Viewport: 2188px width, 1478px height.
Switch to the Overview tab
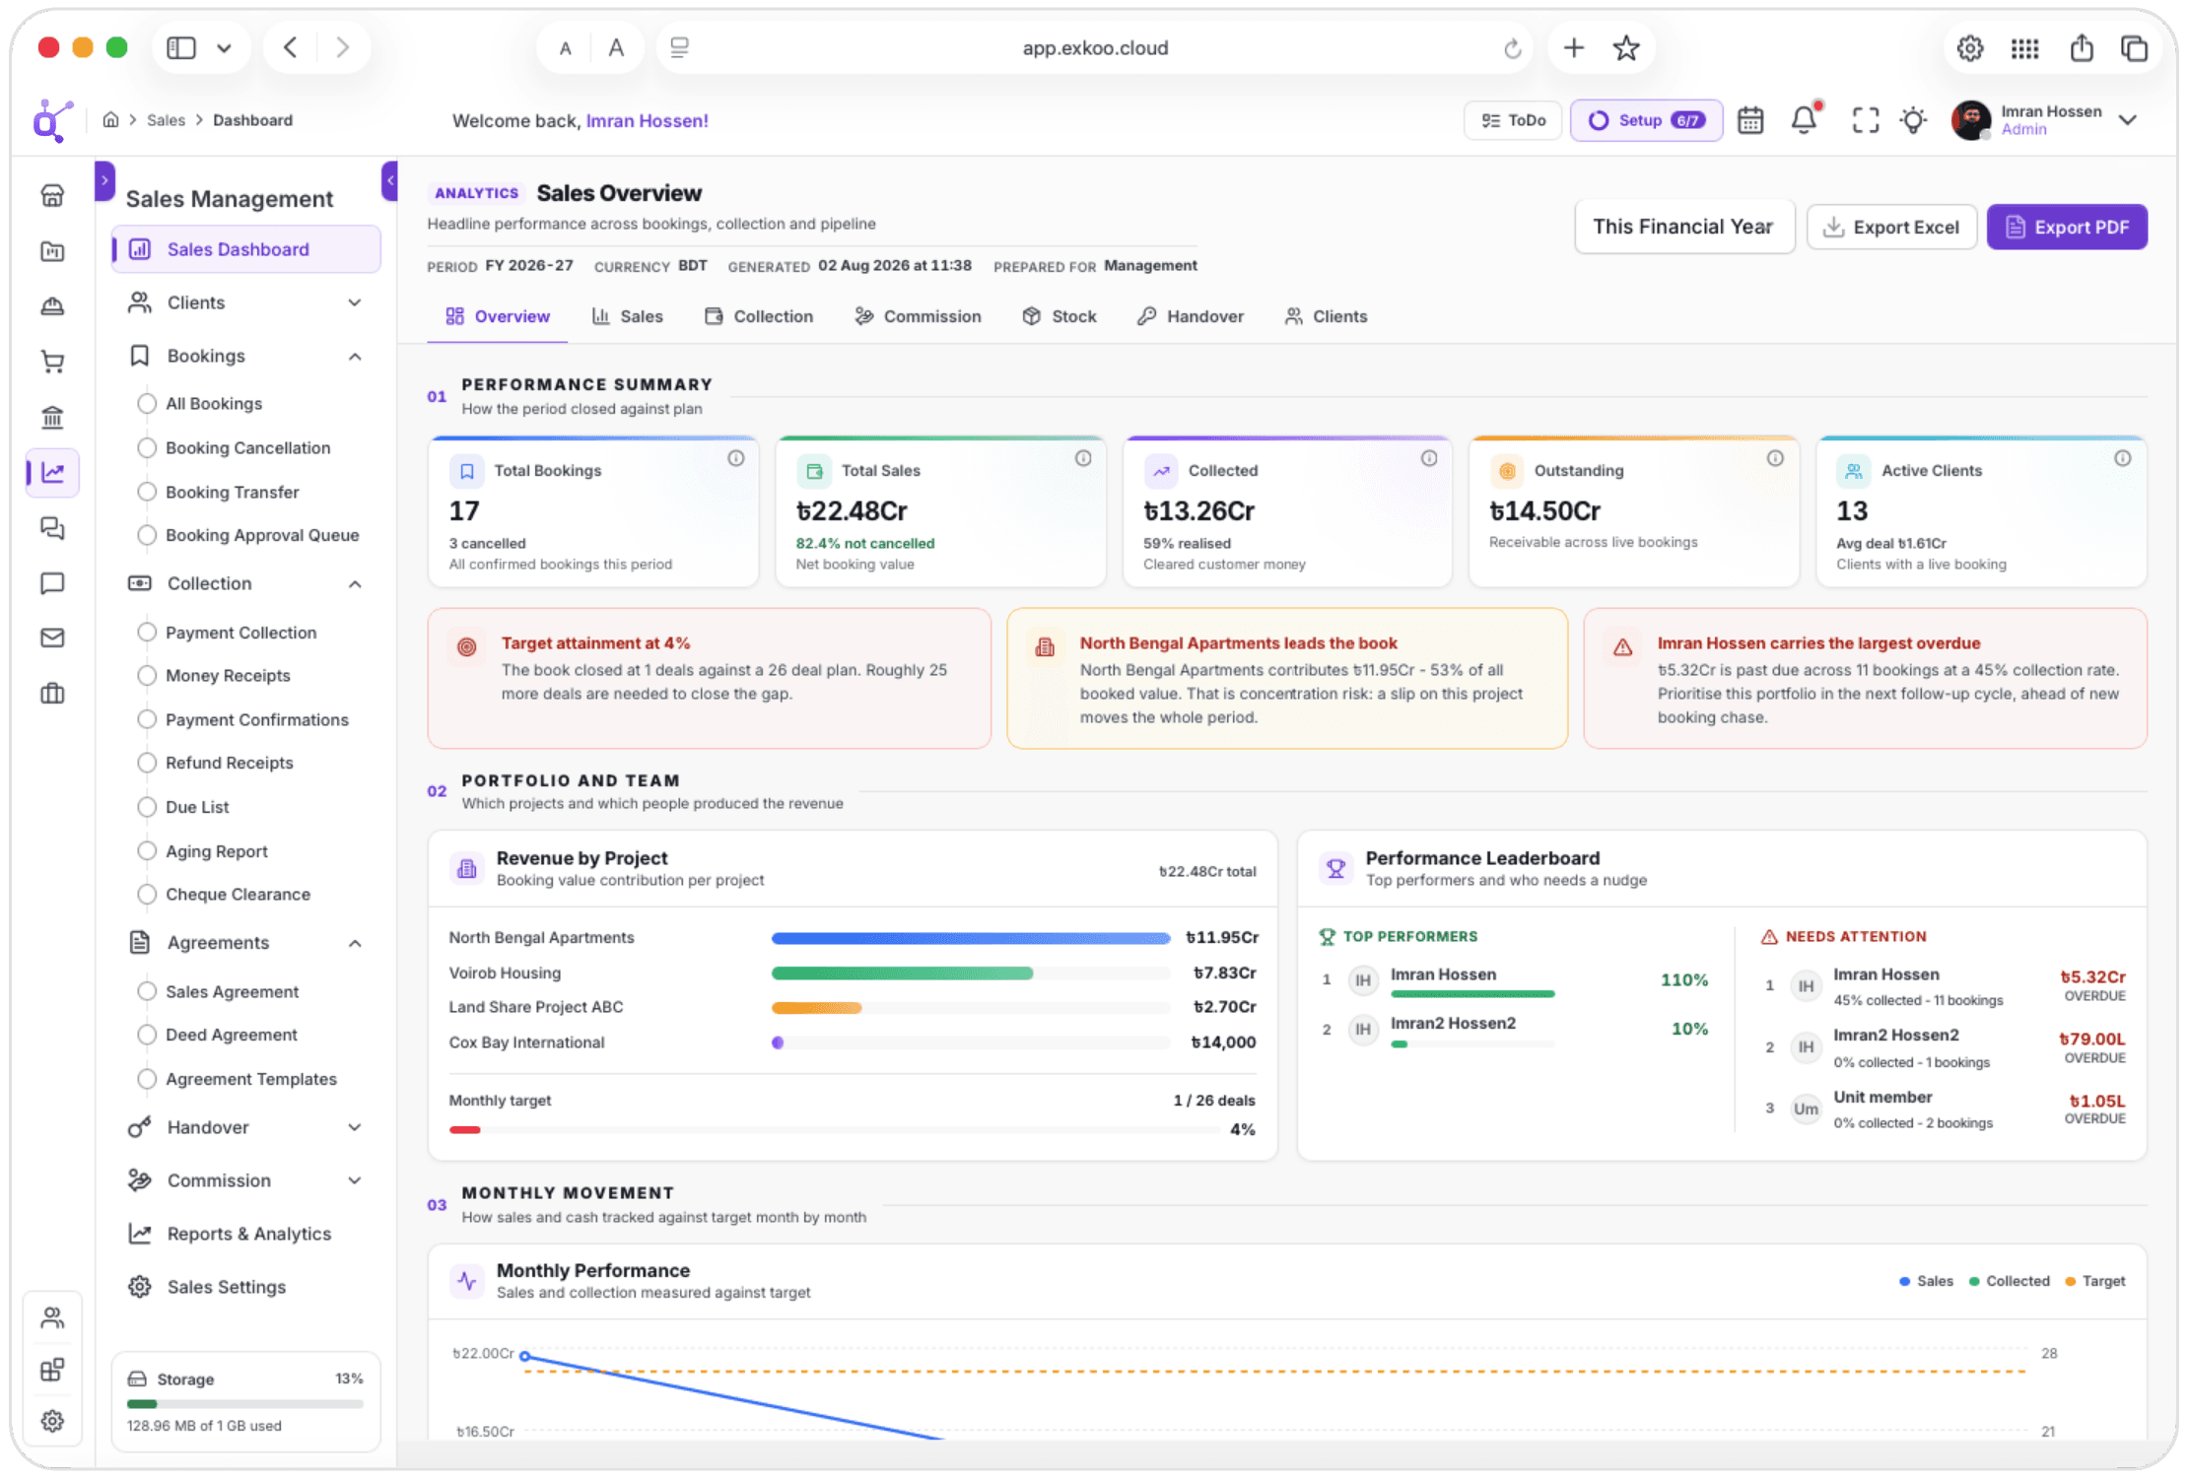click(x=498, y=316)
